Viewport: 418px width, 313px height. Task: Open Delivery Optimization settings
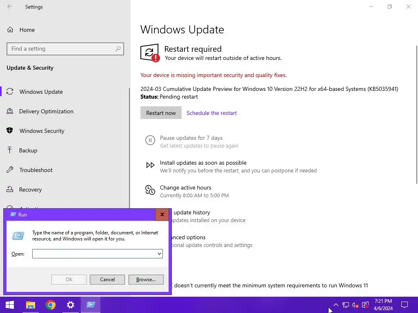tap(46, 111)
